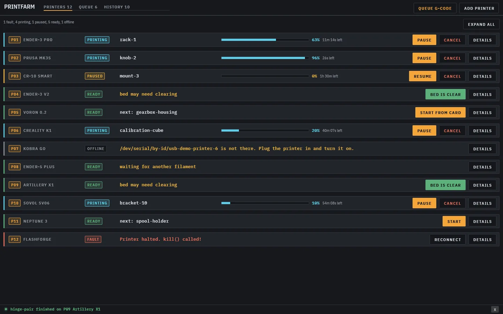Click the PAUSED status badge on CR-10 Smart
This screenshot has width=503, height=314.
(x=95, y=76)
